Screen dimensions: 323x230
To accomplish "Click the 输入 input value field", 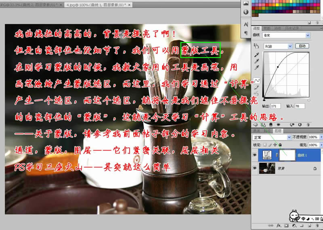I will click(x=300, y=106).
